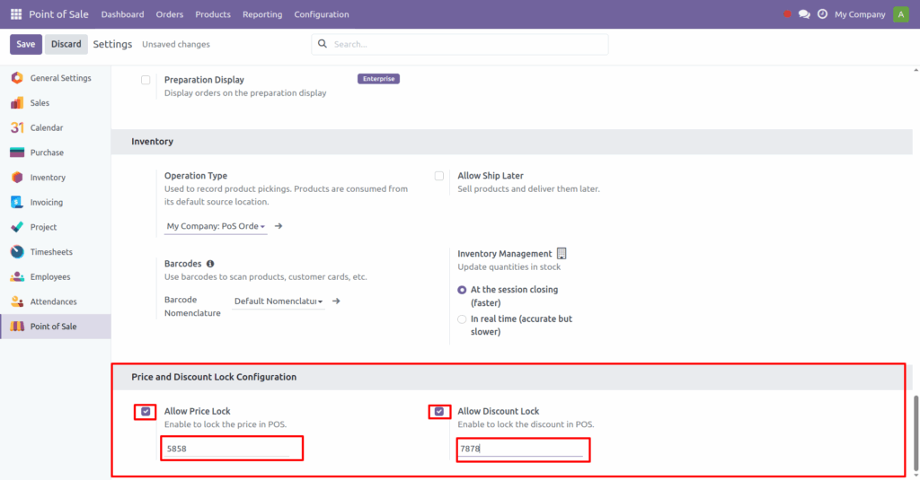Open Timesheets settings in sidebar

[x=49, y=252]
